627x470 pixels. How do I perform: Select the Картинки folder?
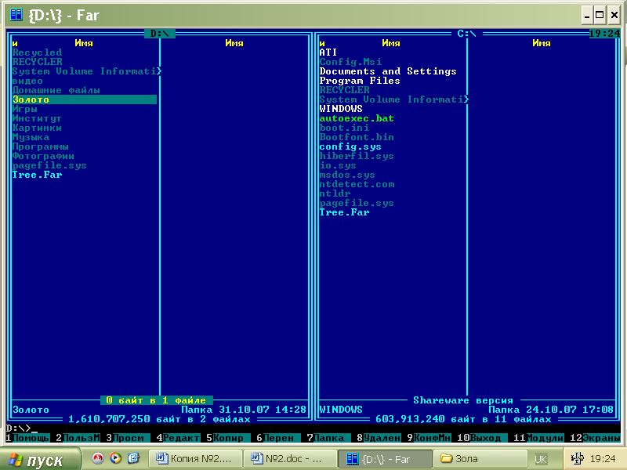(x=37, y=128)
